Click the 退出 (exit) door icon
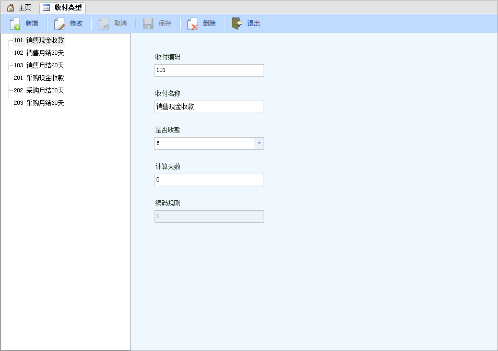 [x=236, y=23]
